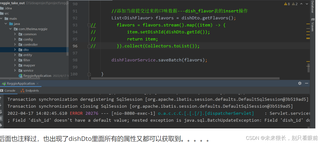Expand the filter package
Viewport: 322px width, 143px height.
[x=15, y=60]
